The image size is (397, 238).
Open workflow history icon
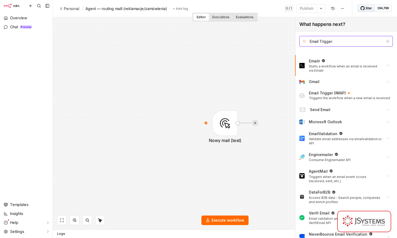[333, 8]
